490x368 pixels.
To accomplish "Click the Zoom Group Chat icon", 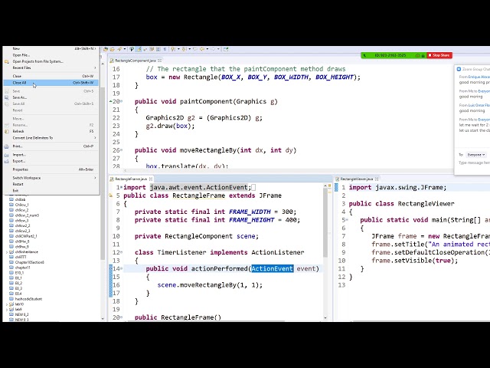I will pyautogui.click(x=459, y=69).
